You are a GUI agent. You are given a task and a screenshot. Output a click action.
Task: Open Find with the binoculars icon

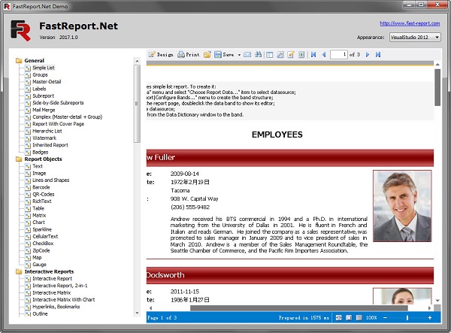pyautogui.click(x=259, y=55)
